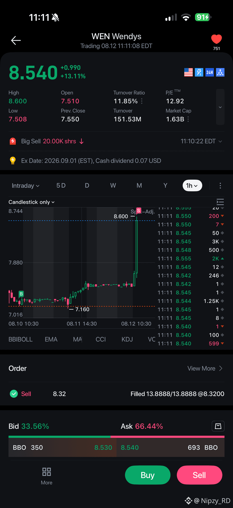Select the Y yearly chart tab
This screenshot has height=508, width=233.
(x=165, y=185)
